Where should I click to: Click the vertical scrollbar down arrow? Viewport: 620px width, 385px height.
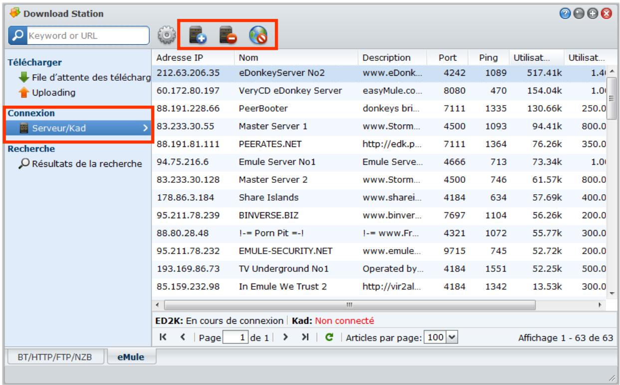pyautogui.click(x=611, y=293)
